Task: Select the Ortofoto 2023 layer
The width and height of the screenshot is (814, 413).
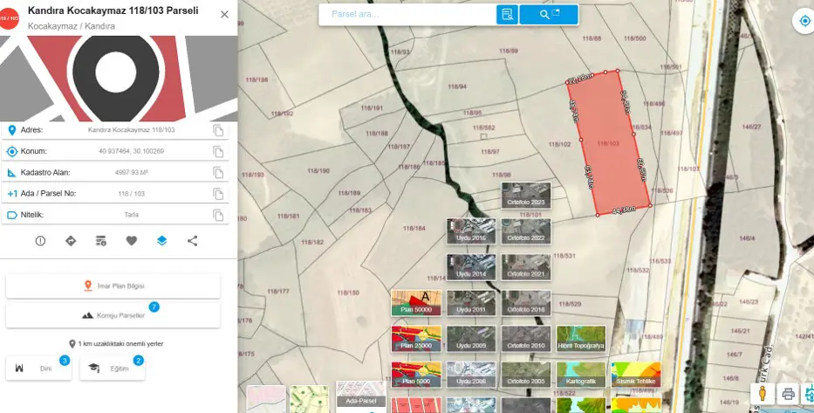Action: coord(526,196)
